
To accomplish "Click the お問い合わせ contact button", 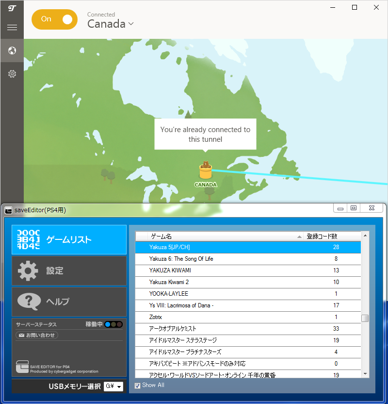I will [x=37, y=335].
